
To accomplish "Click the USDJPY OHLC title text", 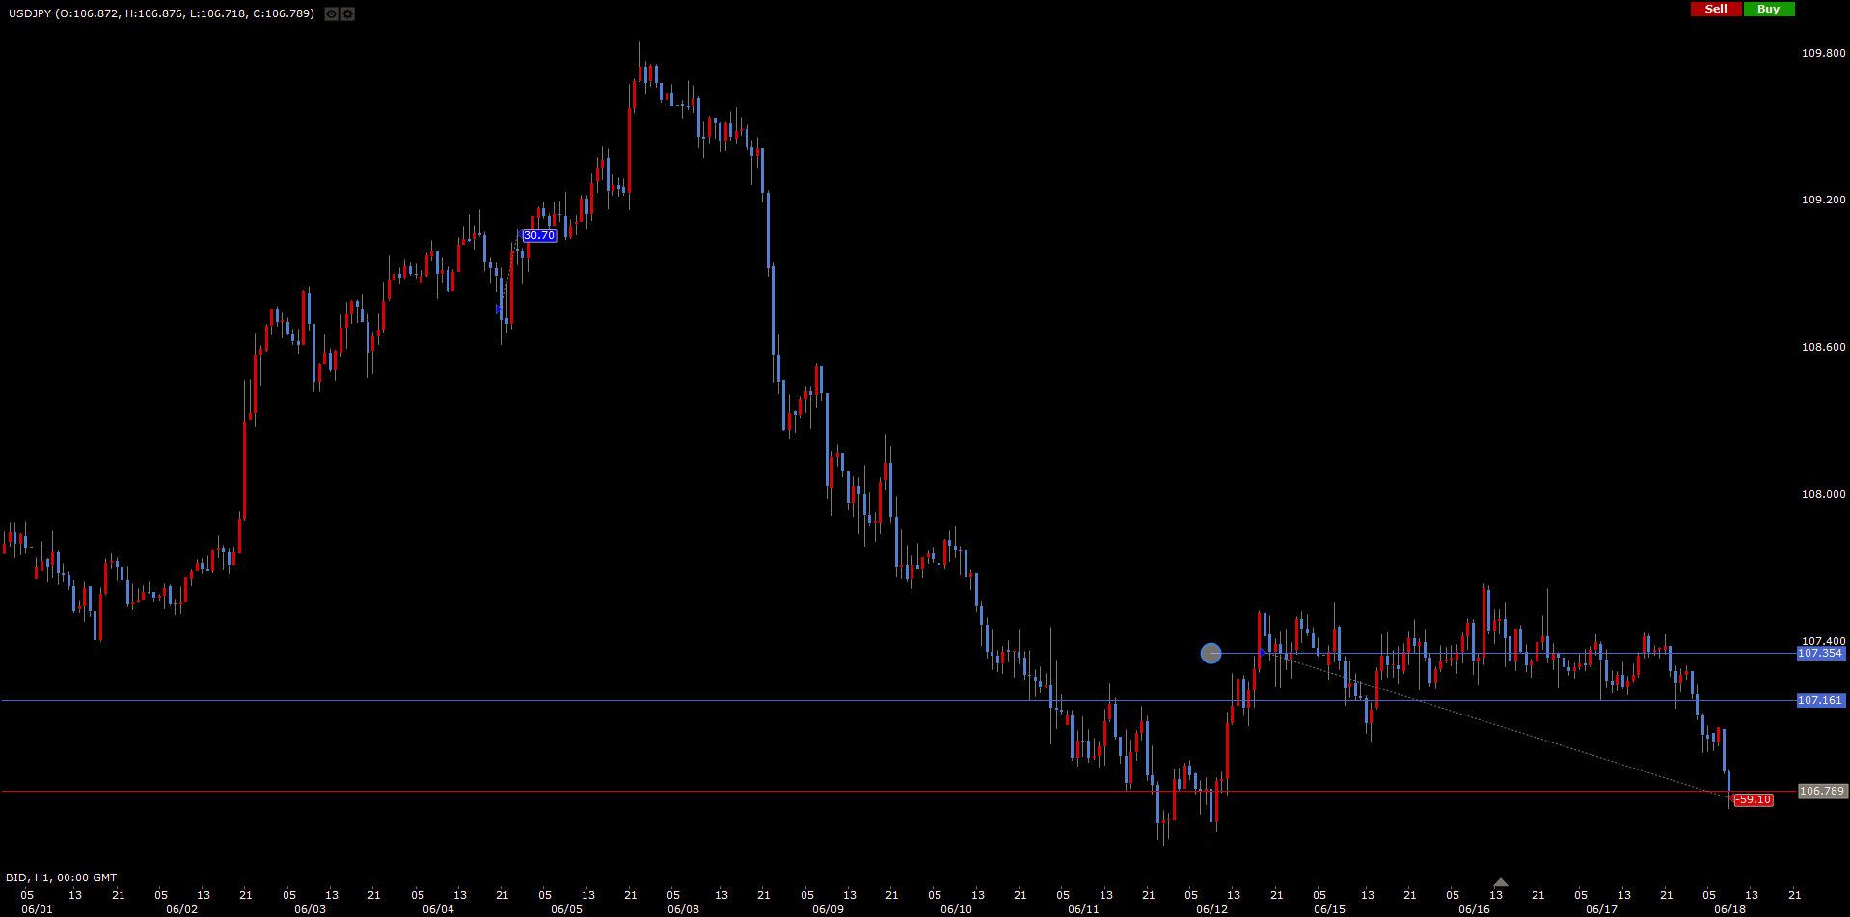I will (161, 13).
